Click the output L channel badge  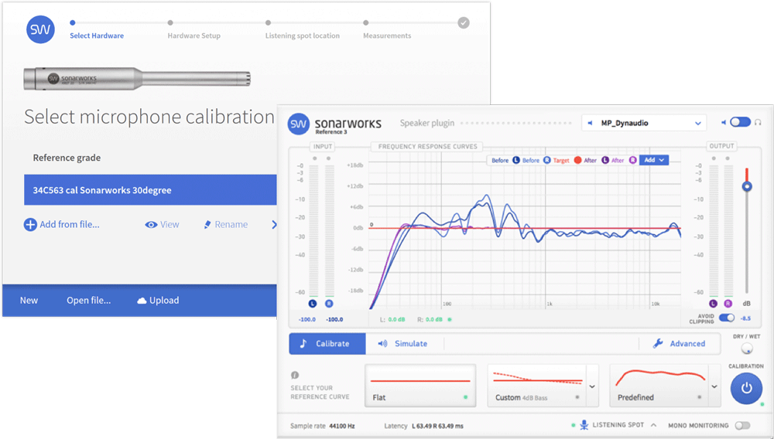714,304
